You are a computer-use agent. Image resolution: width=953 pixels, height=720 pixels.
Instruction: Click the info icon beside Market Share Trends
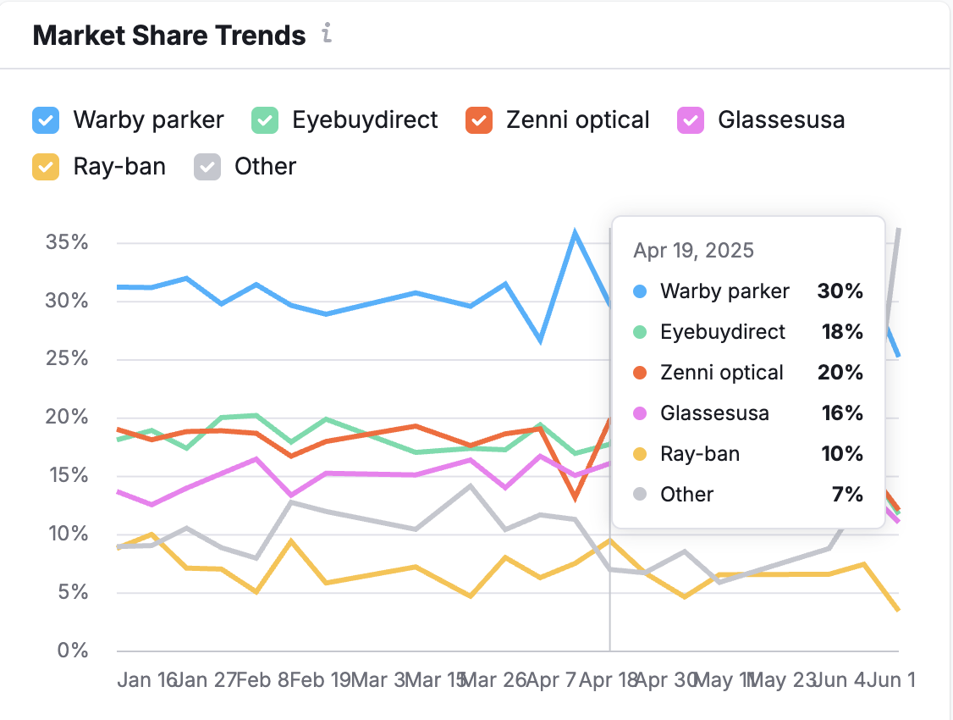click(x=327, y=33)
